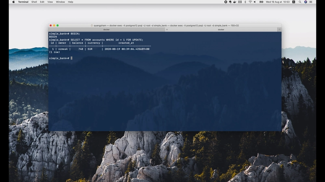Image resolution: width=325 pixels, height=182 pixels.
Task: Click the date and time clock
Action: tap(278, 2)
